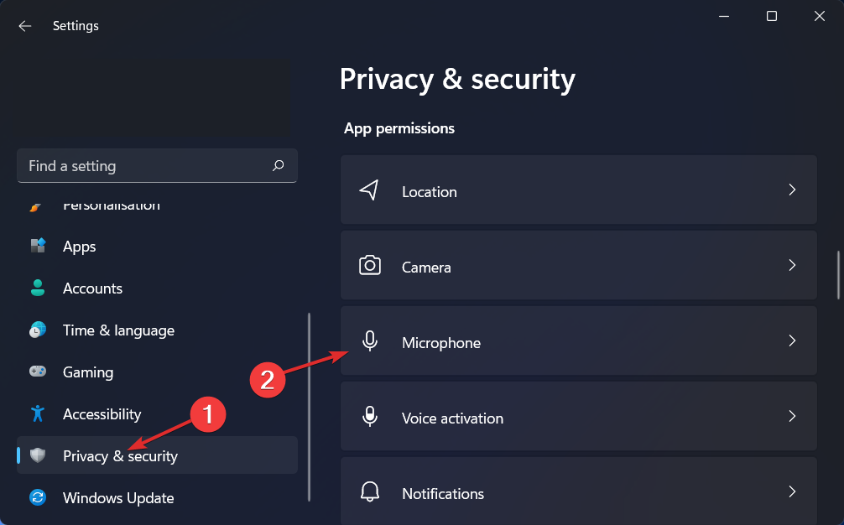The image size is (844, 525).
Task: Click the Apps sidebar icon
Action: [38, 247]
